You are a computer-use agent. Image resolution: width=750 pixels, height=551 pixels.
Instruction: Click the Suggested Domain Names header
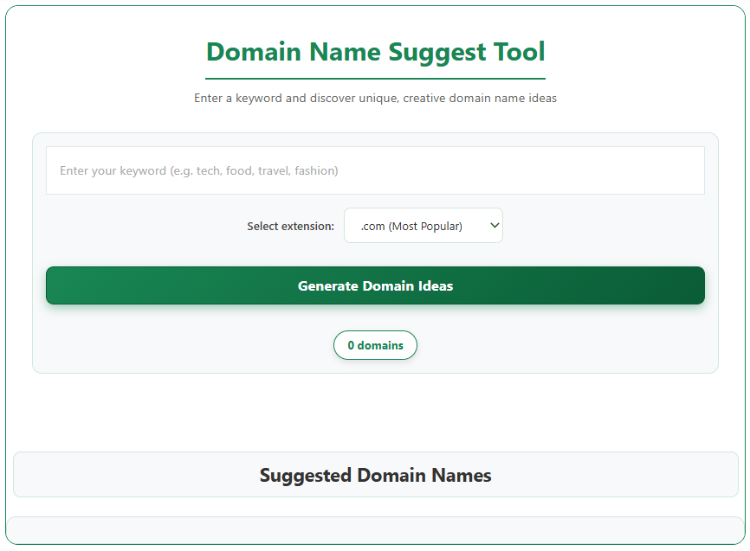pos(375,475)
